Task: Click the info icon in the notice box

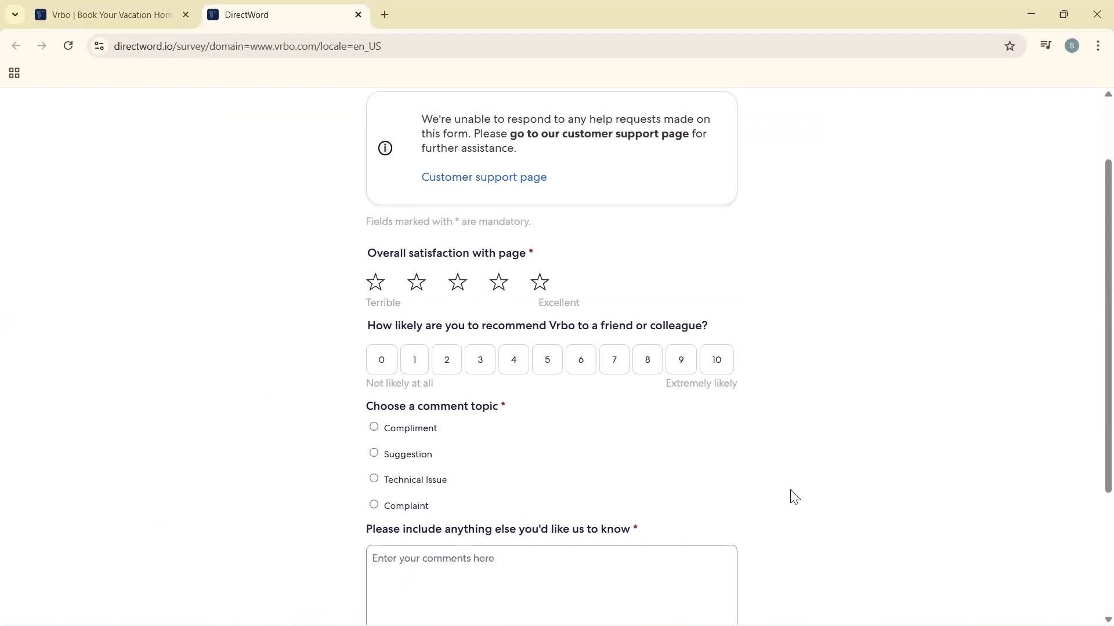Action: point(385,148)
